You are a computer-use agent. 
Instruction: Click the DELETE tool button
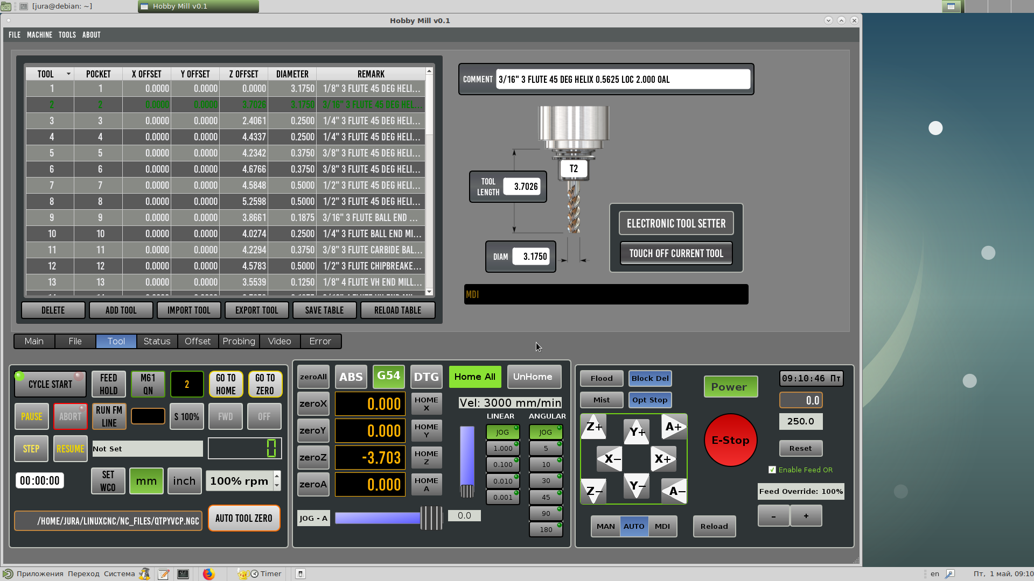[53, 310]
